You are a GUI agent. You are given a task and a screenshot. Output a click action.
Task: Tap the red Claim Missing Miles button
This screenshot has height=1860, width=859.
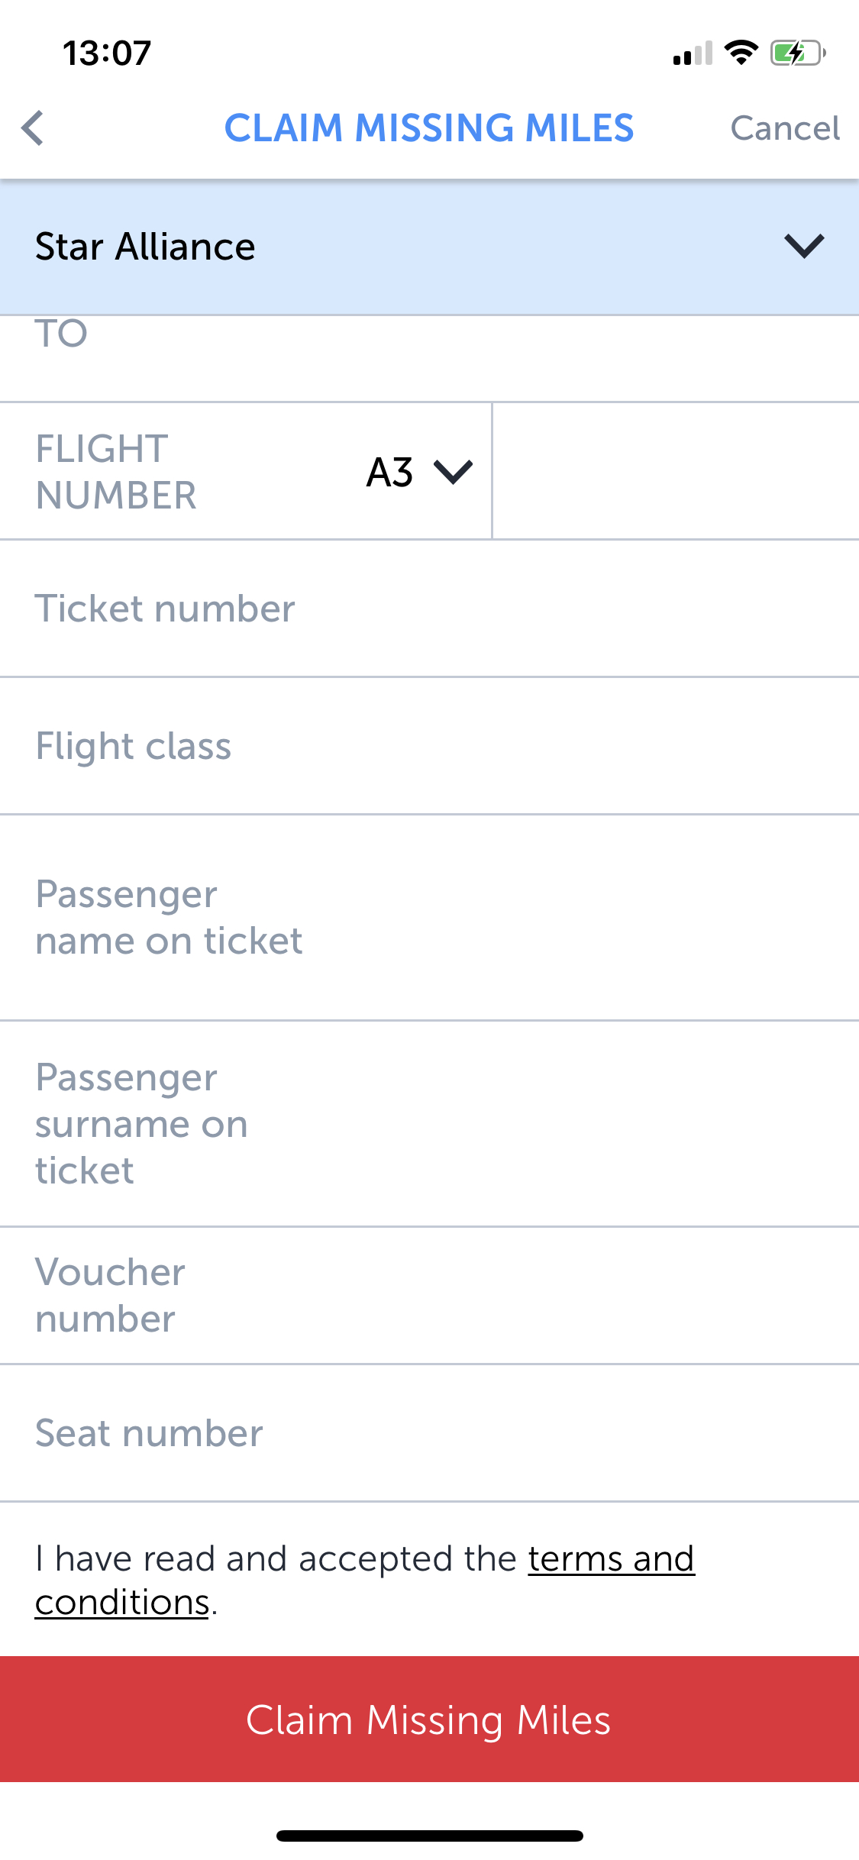click(x=429, y=1720)
